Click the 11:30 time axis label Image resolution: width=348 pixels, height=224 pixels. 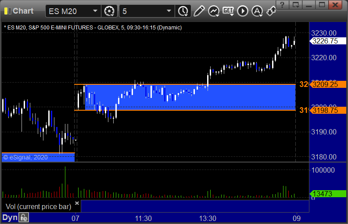pyautogui.click(x=144, y=218)
